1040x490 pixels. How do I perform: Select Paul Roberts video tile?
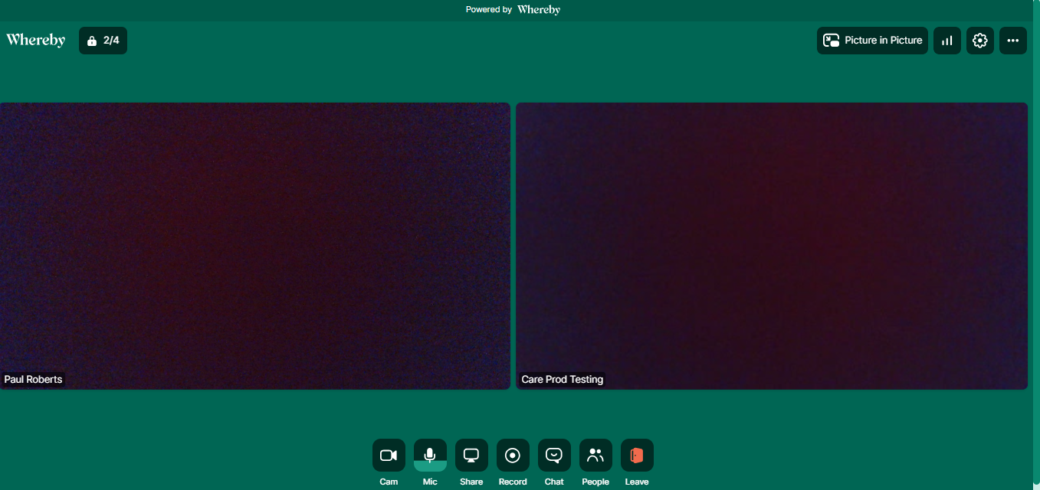pyautogui.click(x=254, y=246)
